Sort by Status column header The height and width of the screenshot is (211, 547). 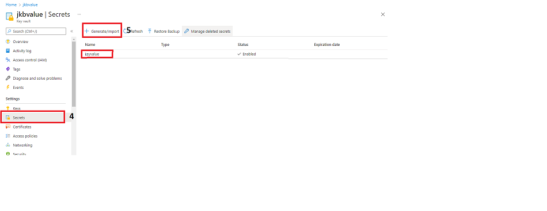243,45
